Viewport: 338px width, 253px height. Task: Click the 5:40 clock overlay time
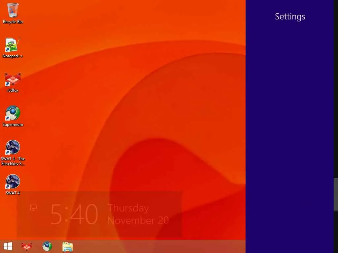(x=74, y=214)
